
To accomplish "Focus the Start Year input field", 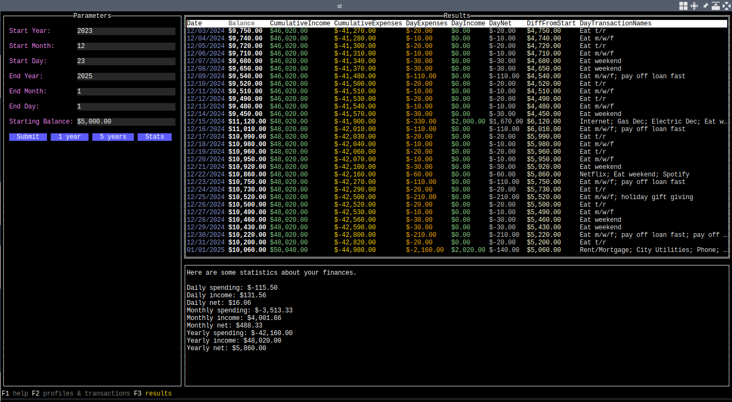I will (x=126, y=31).
